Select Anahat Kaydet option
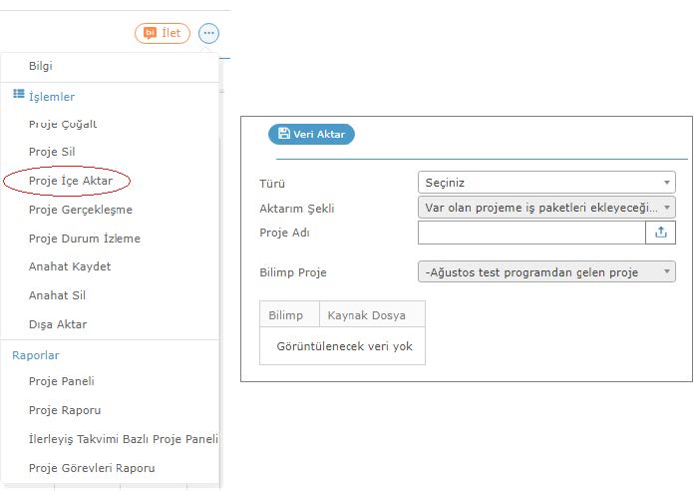Screen dimensions: 698x491 pyautogui.click(x=70, y=266)
